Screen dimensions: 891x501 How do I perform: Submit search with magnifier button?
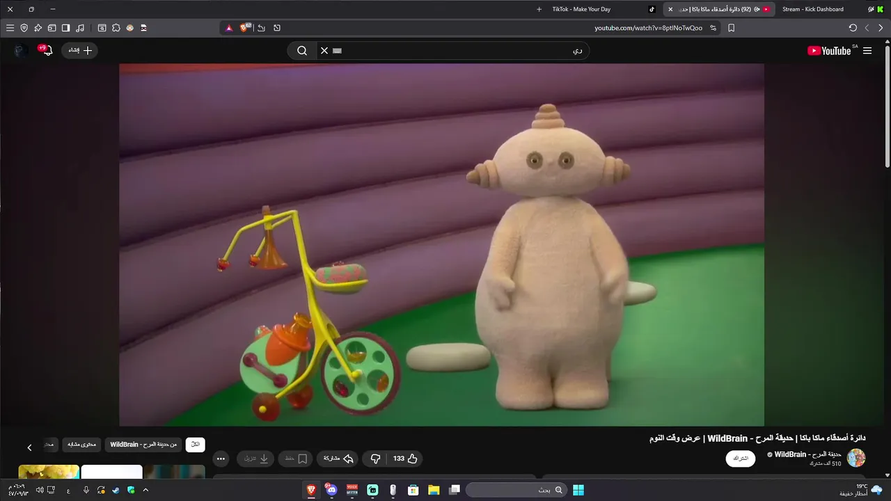click(302, 51)
